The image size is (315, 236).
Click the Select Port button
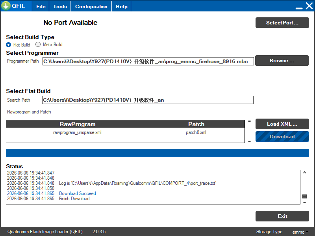pyautogui.click(x=282, y=23)
